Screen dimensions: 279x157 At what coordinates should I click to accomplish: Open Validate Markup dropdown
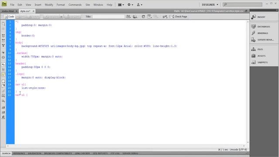[165, 17]
